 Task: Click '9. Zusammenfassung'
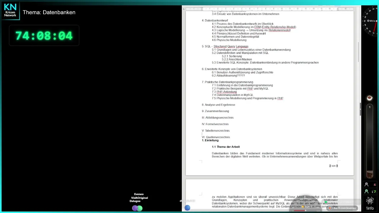point(215,111)
